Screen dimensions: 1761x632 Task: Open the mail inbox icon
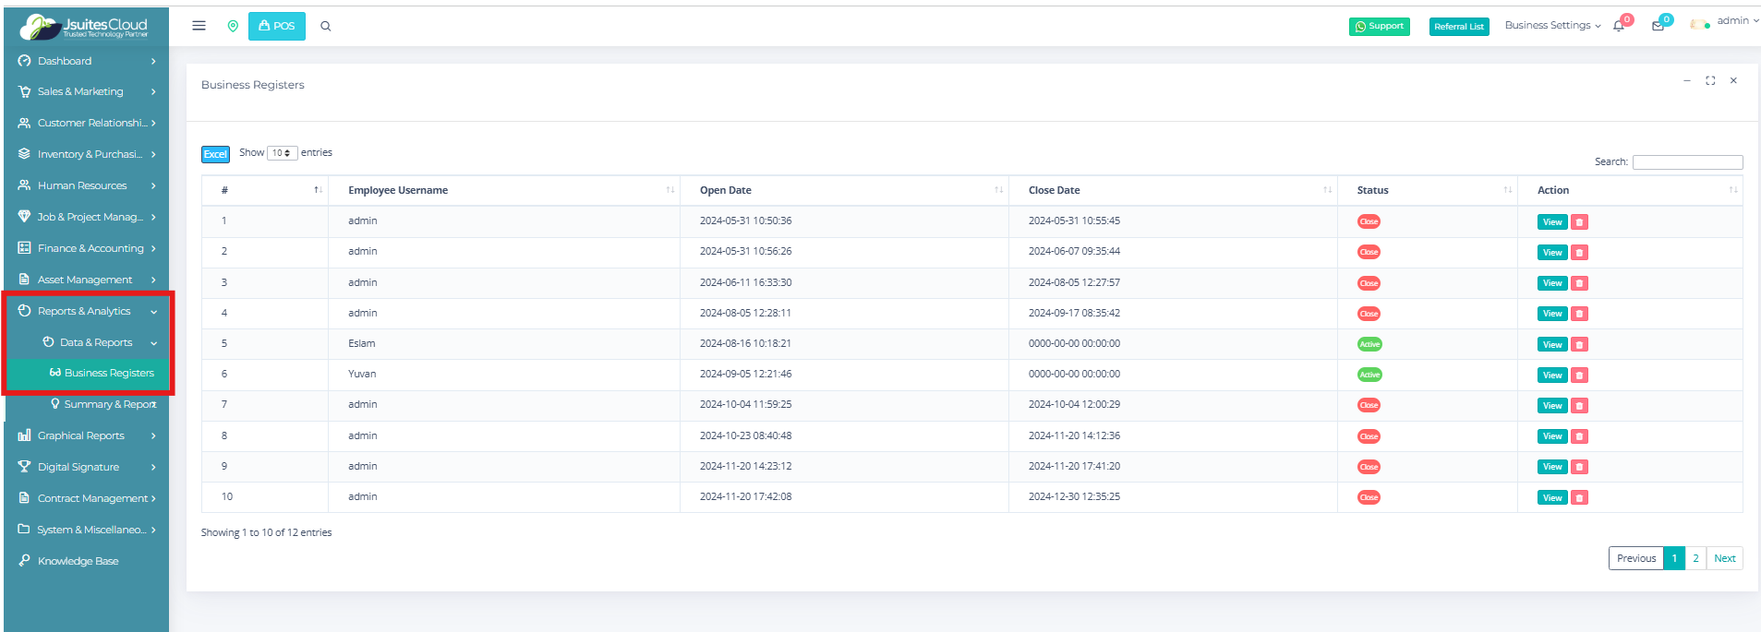pos(1658,26)
